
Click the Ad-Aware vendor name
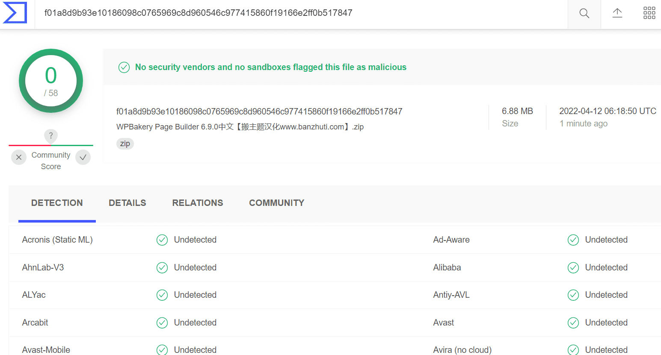(x=451, y=240)
